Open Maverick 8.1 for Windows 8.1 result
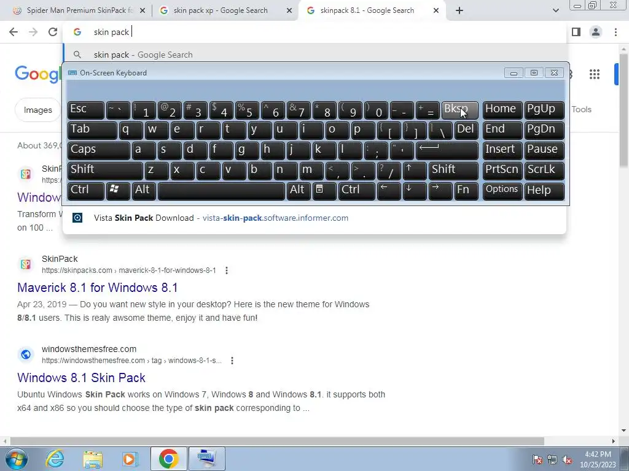Viewport: 629px width, 471px height. (x=98, y=288)
